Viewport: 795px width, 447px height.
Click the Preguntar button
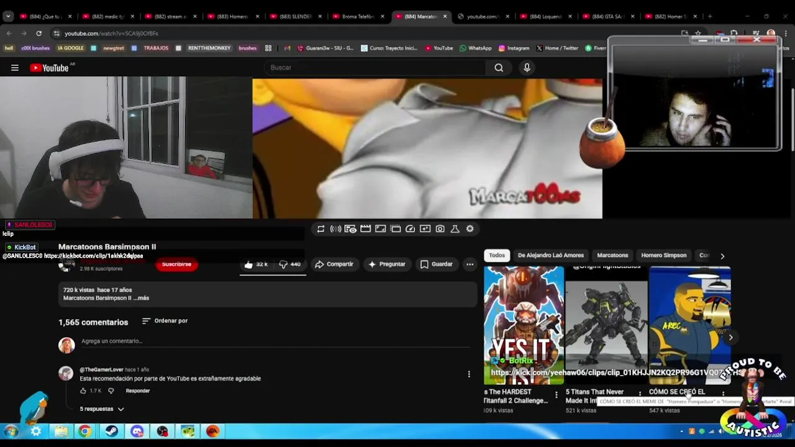[x=386, y=264]
